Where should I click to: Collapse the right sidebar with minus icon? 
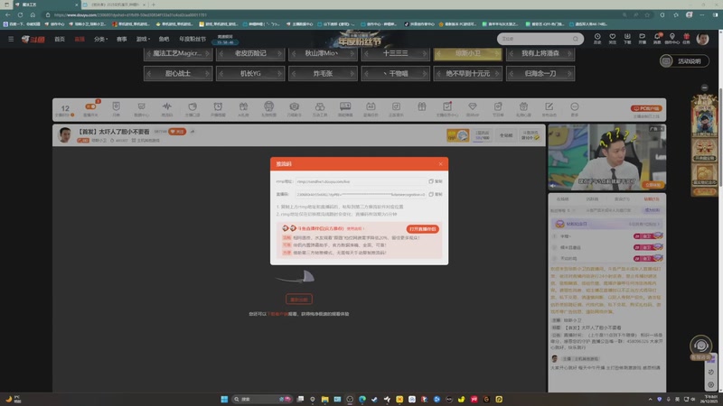[704, 88]
